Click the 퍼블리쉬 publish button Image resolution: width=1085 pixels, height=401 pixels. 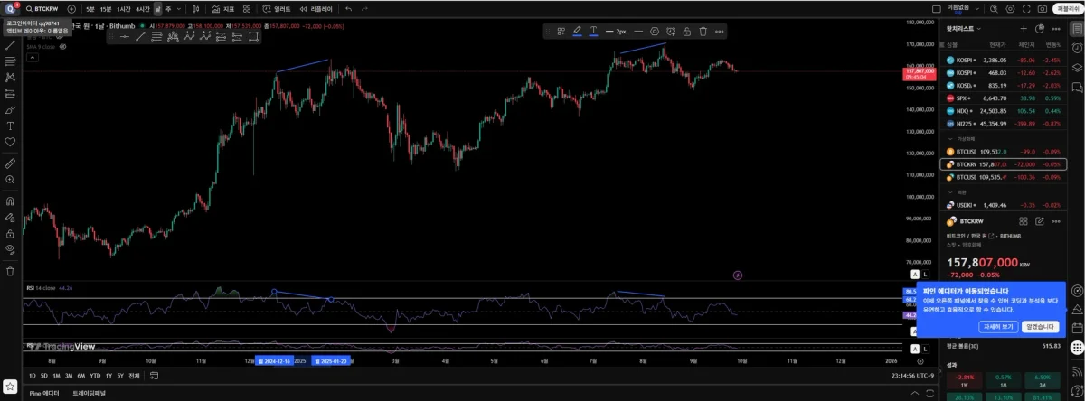point(1068,8)
